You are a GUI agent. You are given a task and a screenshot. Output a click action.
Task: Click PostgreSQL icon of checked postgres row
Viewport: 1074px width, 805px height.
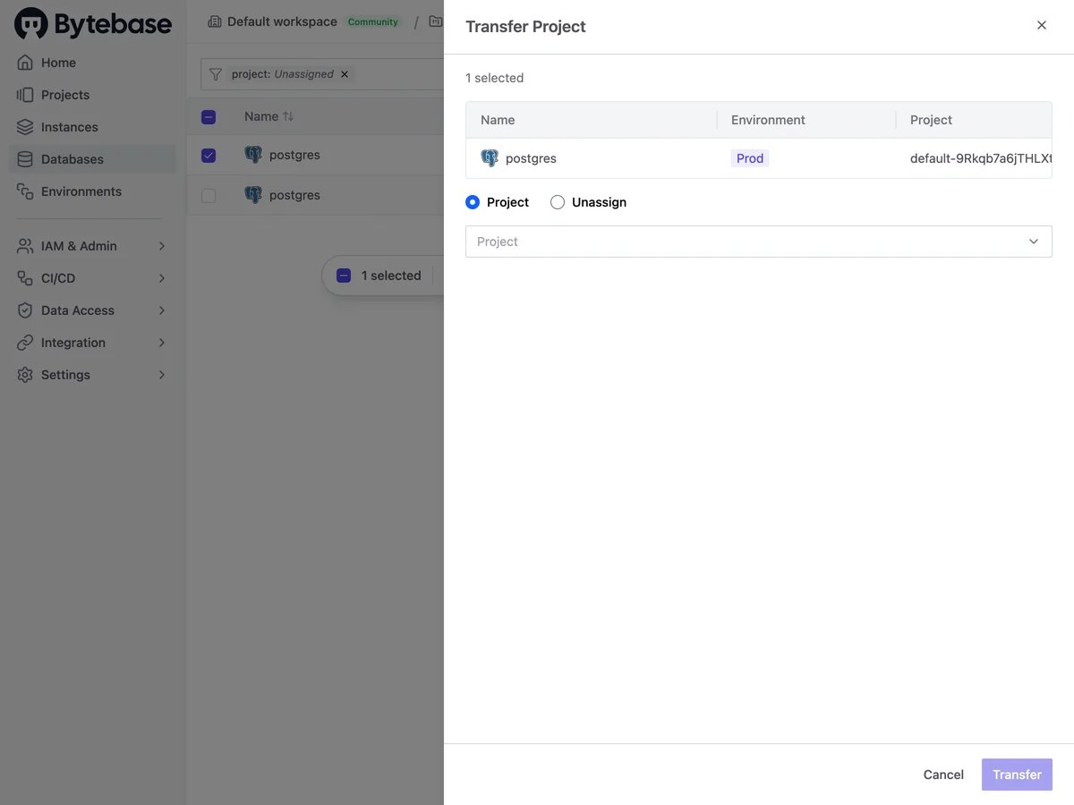click(x=253, y=155)
